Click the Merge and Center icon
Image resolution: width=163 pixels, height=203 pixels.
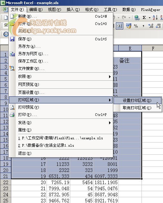coord(119,26)
